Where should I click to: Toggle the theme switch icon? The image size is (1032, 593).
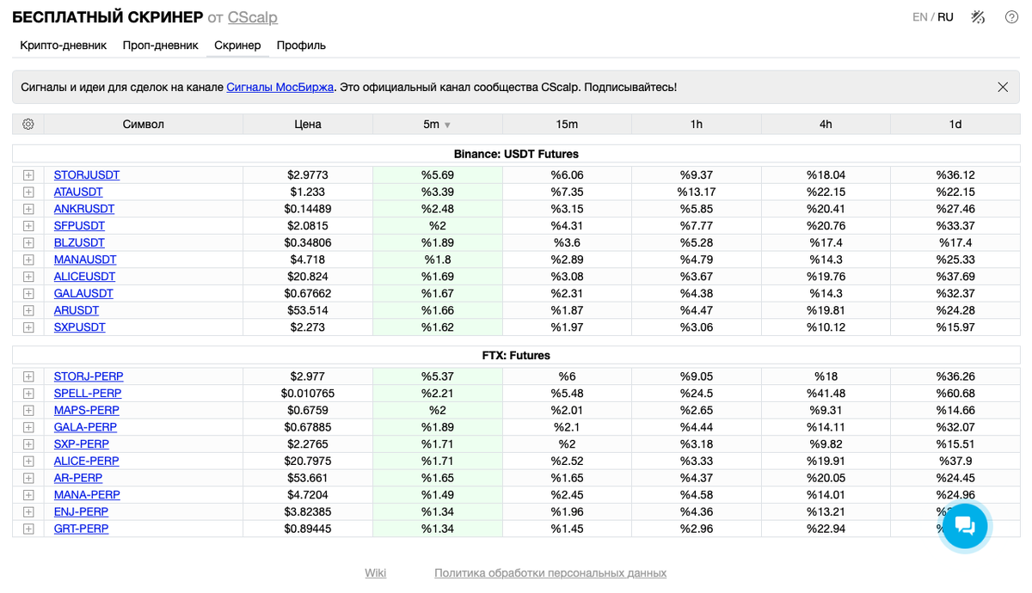click(x=978, y=17)
